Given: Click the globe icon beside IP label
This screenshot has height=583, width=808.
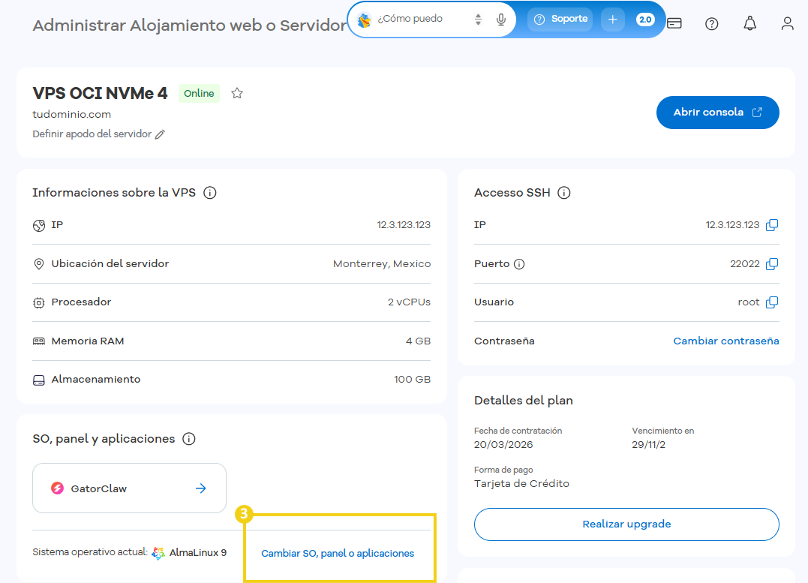Looking at the screenshot, I should [x=39, y=226].
